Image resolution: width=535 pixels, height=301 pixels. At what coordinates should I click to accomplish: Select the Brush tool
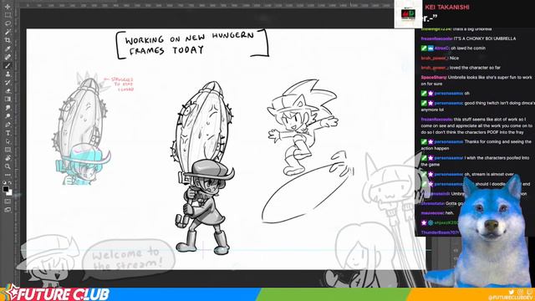click(x=8, y=65)
